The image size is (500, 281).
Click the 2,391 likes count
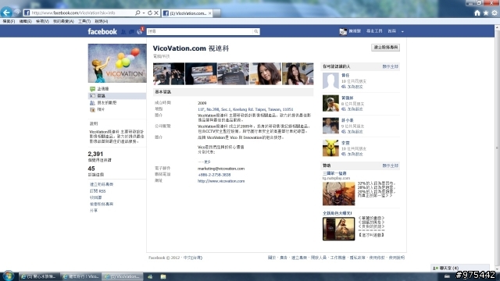(x=95, y=154)
